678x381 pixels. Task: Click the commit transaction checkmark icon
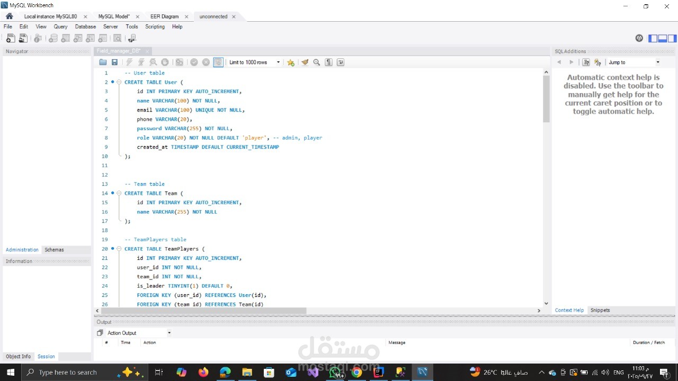[x=194, y=62]
